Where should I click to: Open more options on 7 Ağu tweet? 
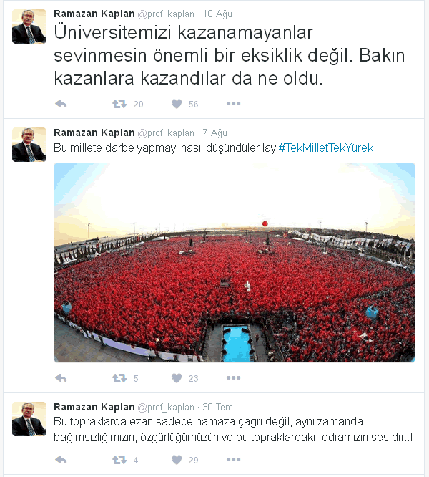tap(233, 378)
